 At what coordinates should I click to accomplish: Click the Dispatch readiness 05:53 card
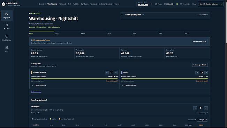click(x=52, y=53)
